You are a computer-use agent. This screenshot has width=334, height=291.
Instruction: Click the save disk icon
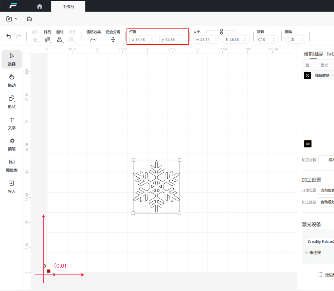(x=29, y=19)
